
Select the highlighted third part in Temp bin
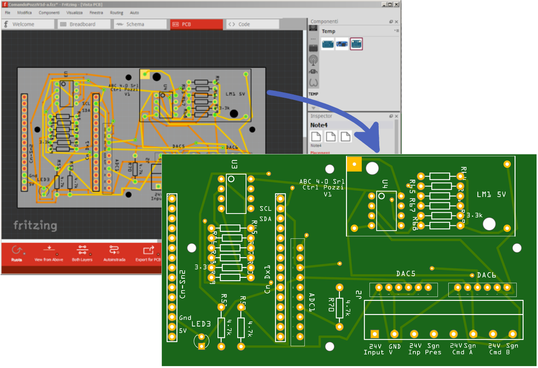point(356,44)
